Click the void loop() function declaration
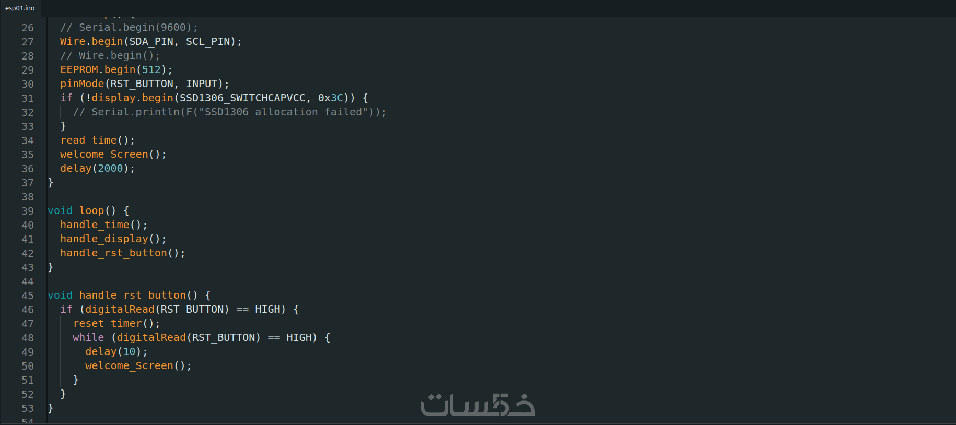The height and width of the screenshot is (425, 956). [x=88, y=211]
